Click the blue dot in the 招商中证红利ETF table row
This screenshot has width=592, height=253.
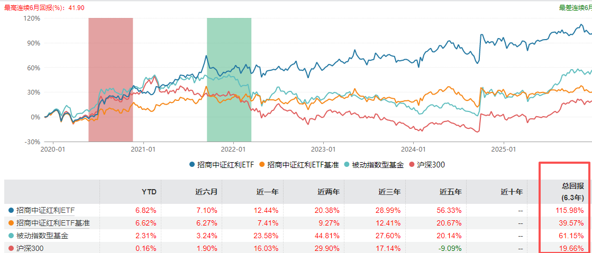[11, 211]
